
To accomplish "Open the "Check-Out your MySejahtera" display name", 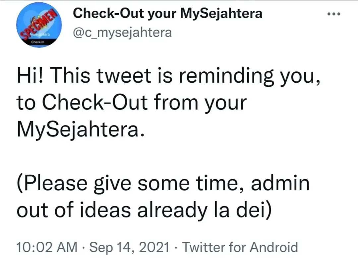I will 167,14.
